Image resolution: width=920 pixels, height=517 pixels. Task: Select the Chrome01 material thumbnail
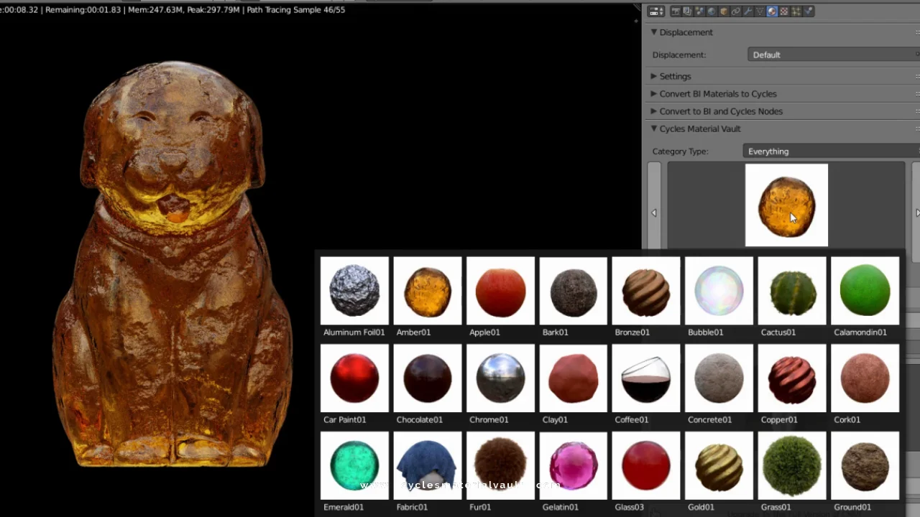500,378
